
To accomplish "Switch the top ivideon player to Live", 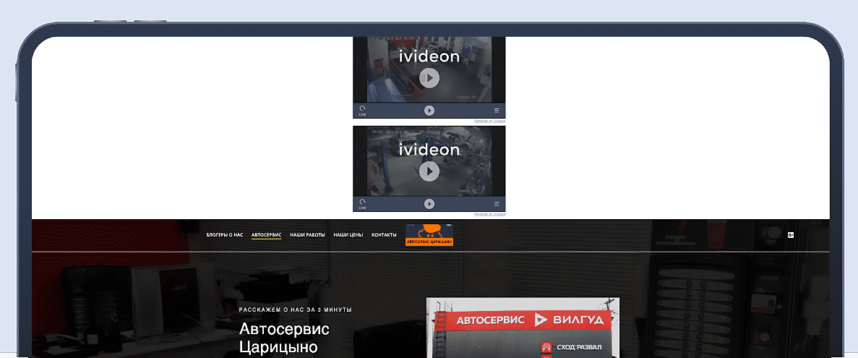I will [361, 111].
